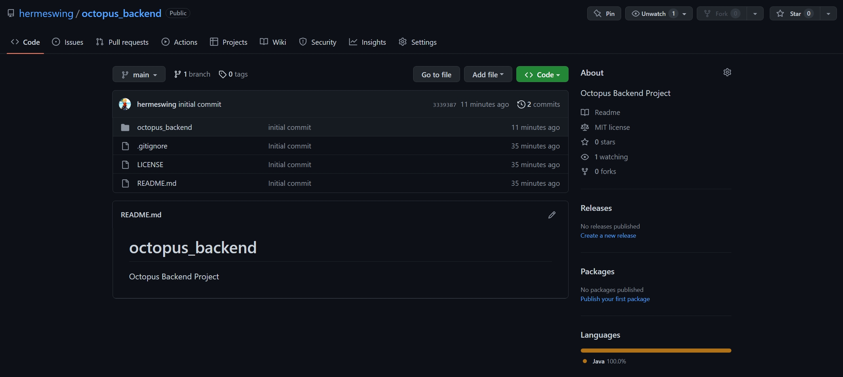
Task: Switch to the Pull requests tab
Action: pos(122,42)
